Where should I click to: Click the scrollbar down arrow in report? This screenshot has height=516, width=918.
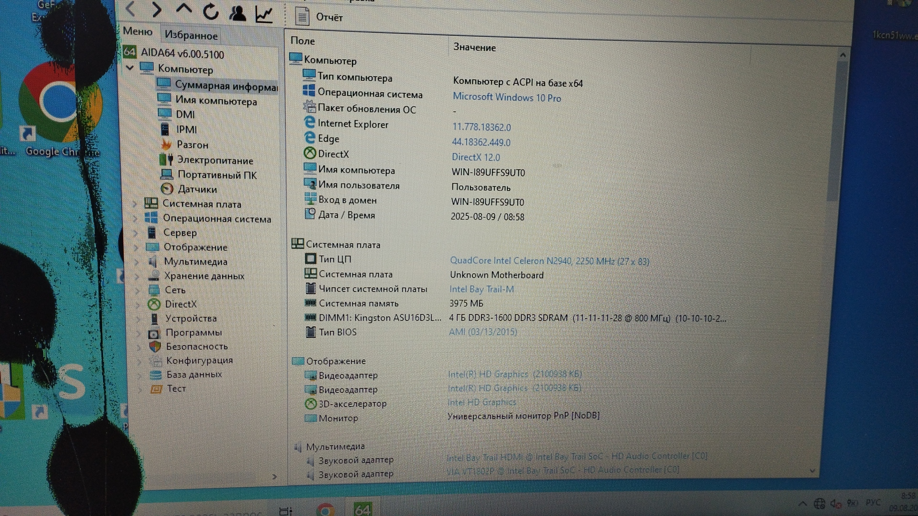coord(812,471)
